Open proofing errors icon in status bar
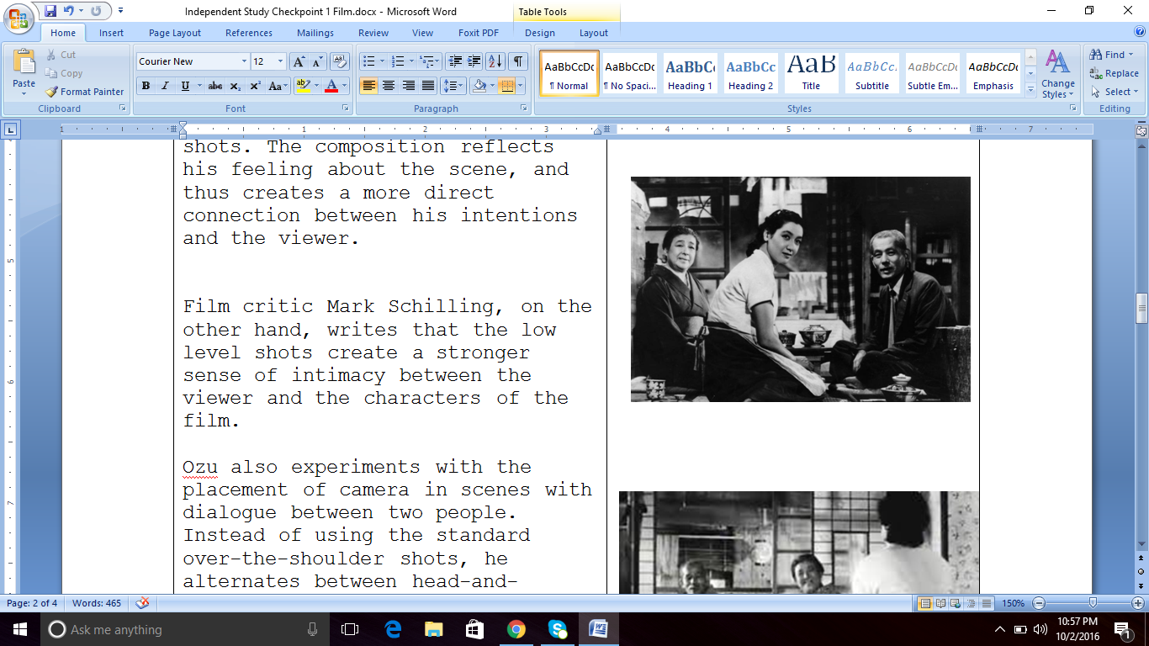Screen dimensions: 1149x646 pos(142,603)
